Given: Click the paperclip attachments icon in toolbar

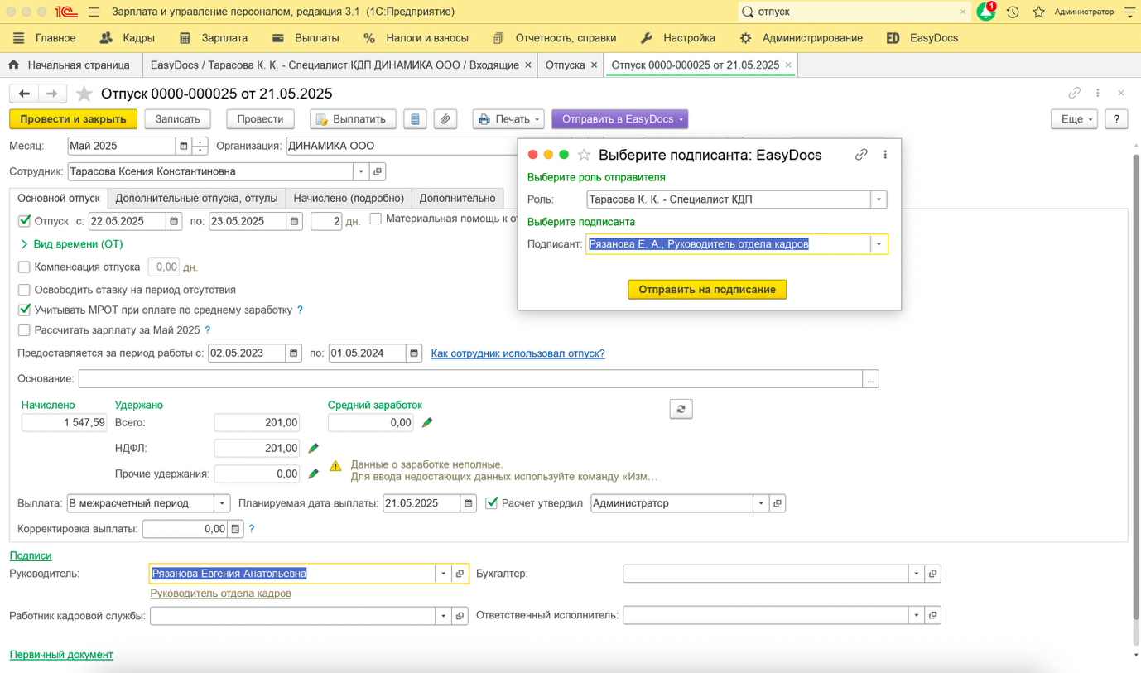Looking at the screenshot, I should coord(445,119).
